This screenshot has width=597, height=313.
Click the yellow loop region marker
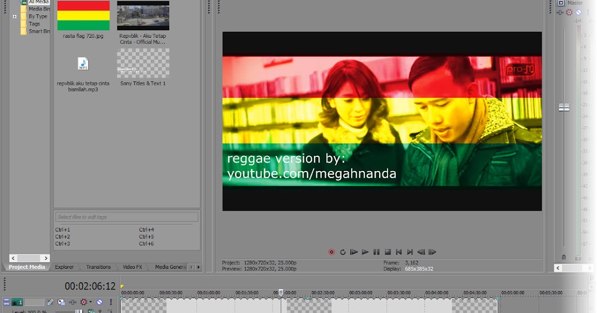click(122, 286)
